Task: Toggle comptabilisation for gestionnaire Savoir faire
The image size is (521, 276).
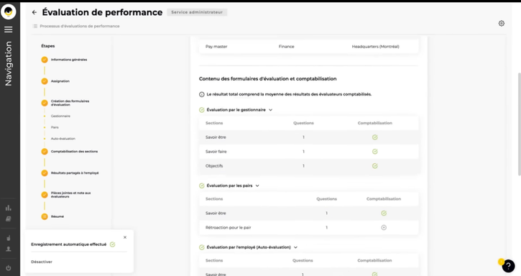Action: (x=375, y=152)
